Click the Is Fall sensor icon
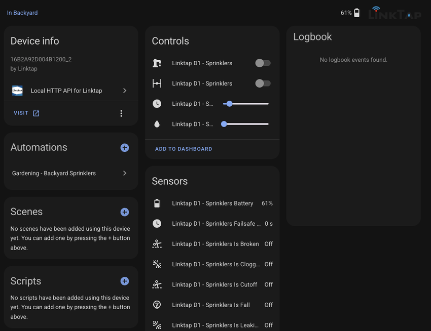This screenshot has width=431, height=331. pos(157,305)
